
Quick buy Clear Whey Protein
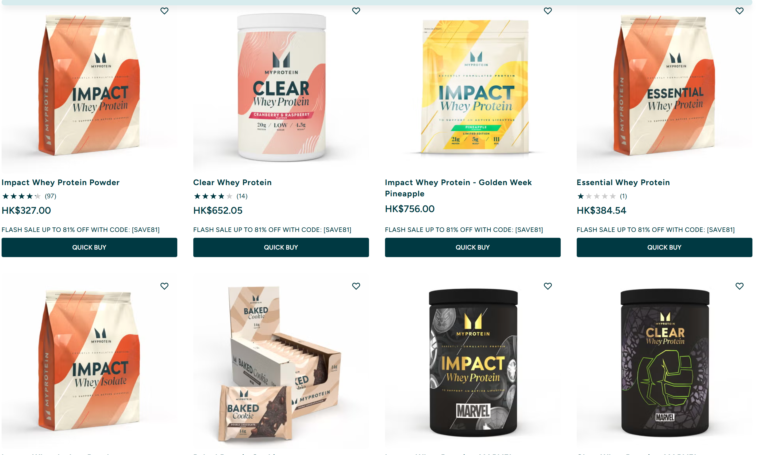tap(281, 247)
